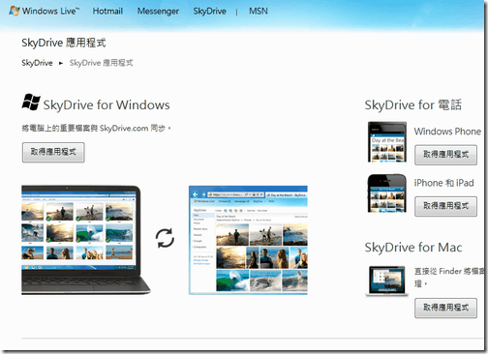Get the SkyDrive for Mac app button

[445, 308]
